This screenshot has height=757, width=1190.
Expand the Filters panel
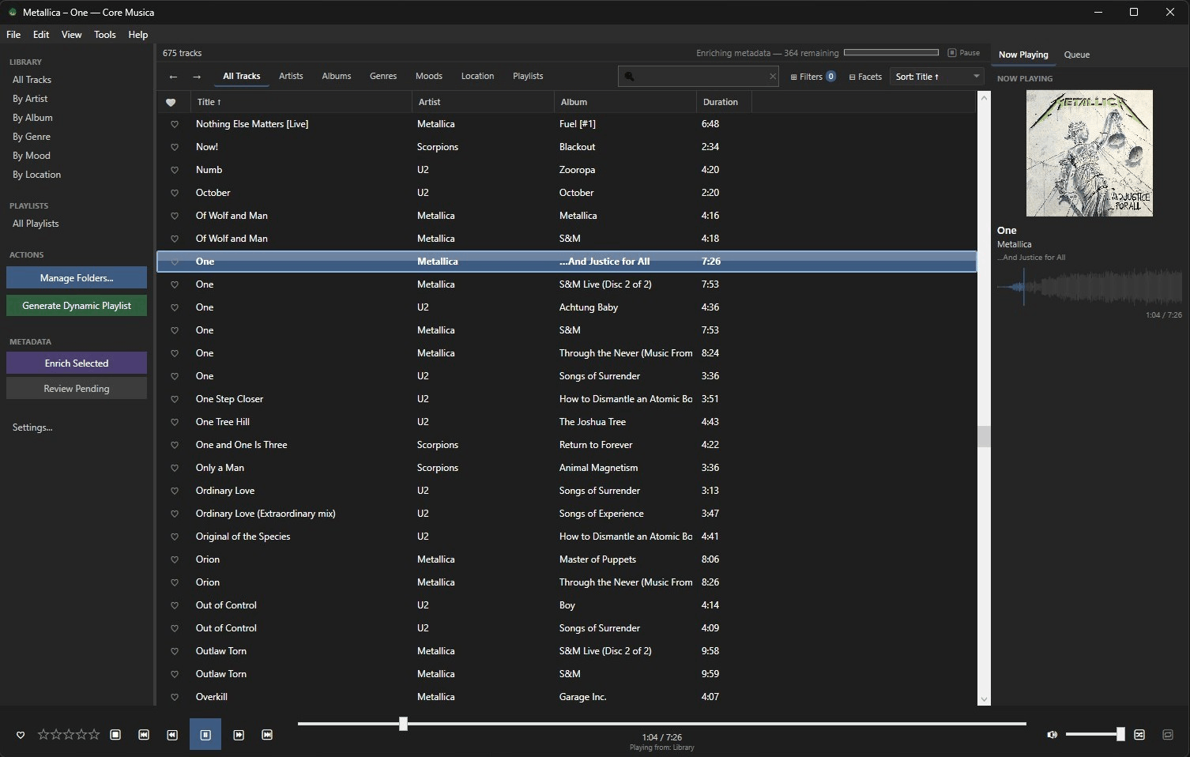812,77
